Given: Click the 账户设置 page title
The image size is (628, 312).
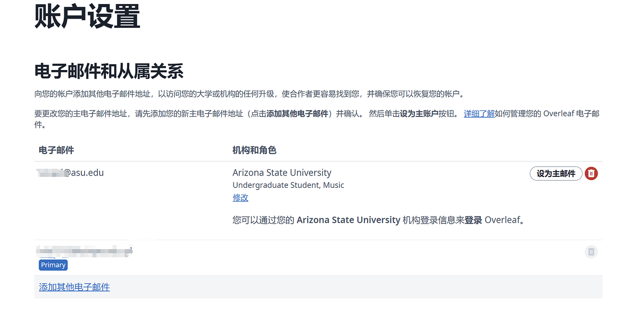Looking at the screenshot, I should (x=87, y=16).
